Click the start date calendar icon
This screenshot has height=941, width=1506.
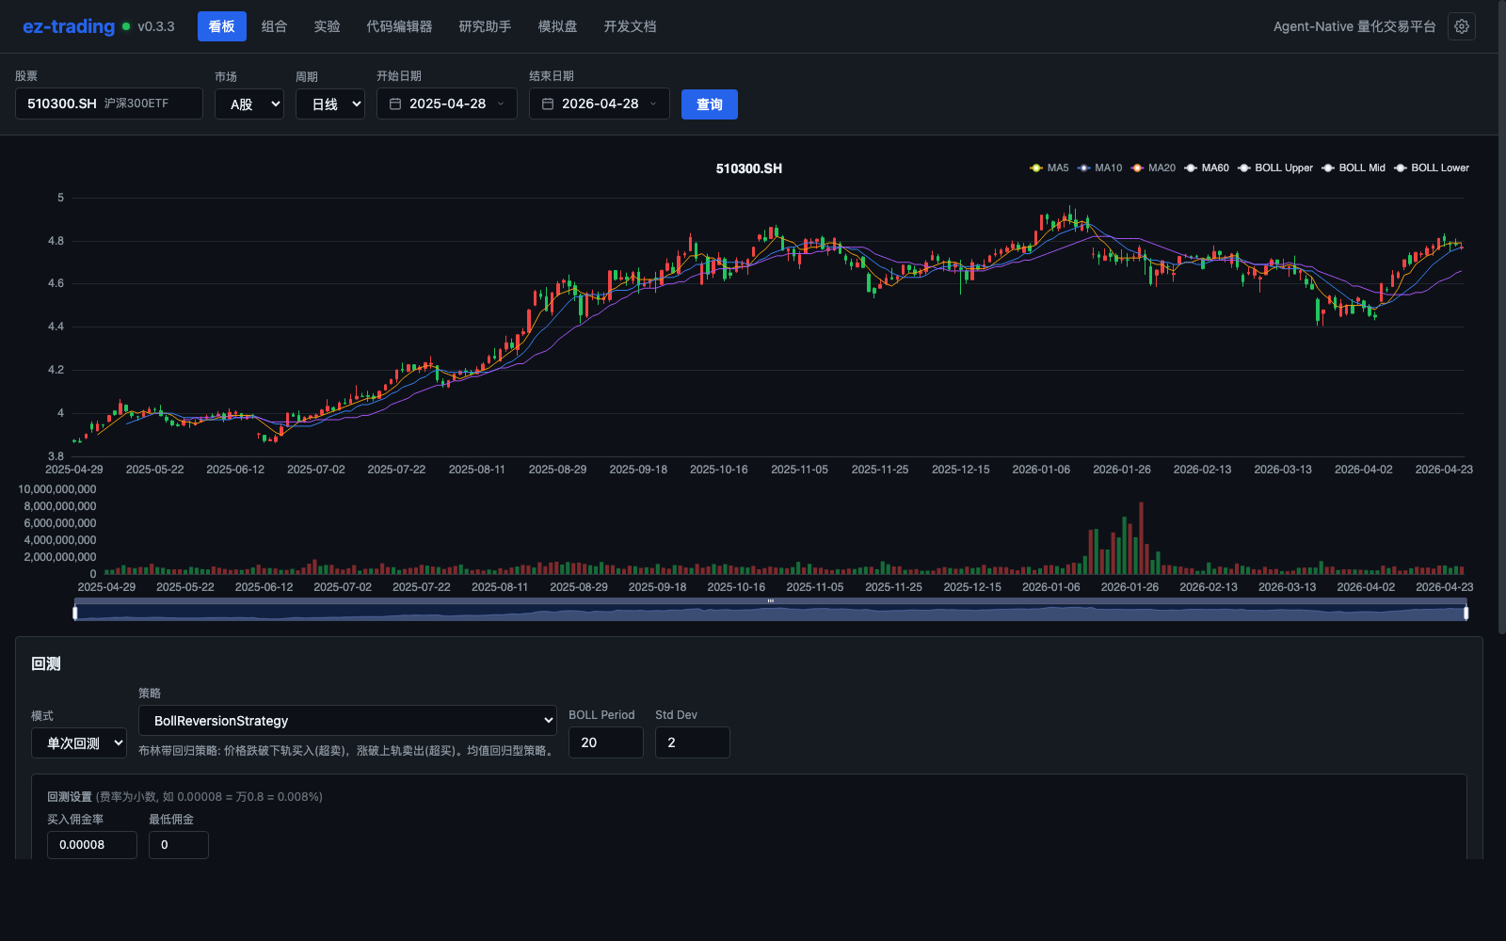pyautogui.click(x=395, y=104)
